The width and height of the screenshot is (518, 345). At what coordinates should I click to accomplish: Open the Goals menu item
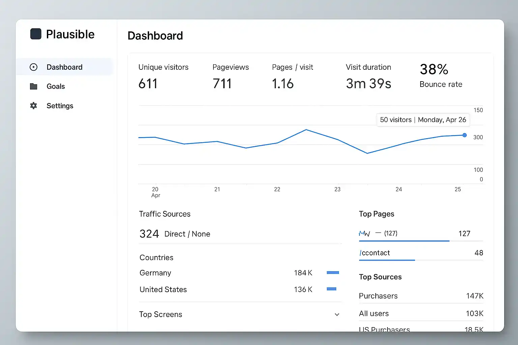click(x=56, y=87)
